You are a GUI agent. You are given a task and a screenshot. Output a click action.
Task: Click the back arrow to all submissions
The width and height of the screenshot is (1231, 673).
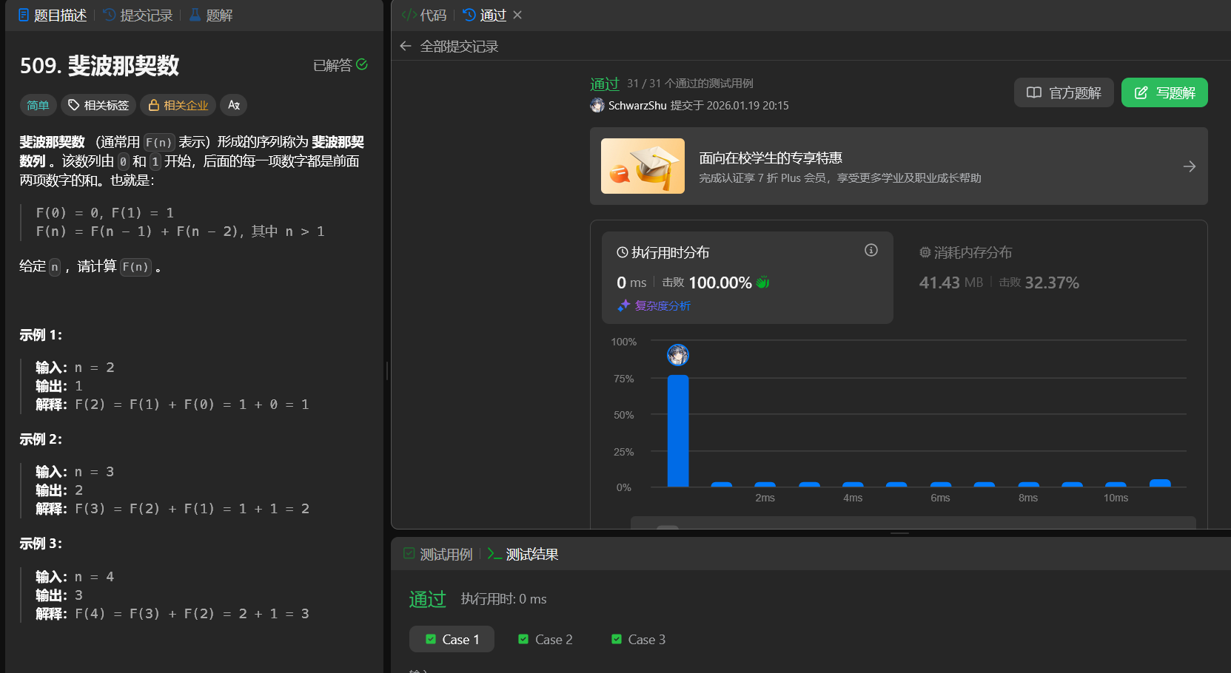(405, 46)
